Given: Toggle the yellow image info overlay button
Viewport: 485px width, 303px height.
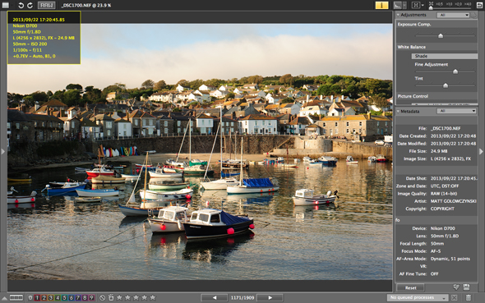Looking at the screenshot, I should coord(381,5).
